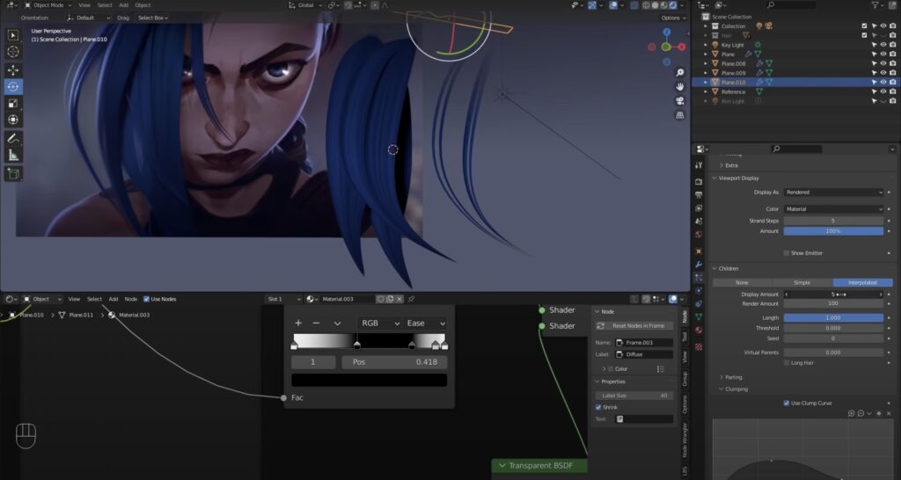Activate the highlighted Rotate tool
The image size is (901, 480).
point(12,87)
